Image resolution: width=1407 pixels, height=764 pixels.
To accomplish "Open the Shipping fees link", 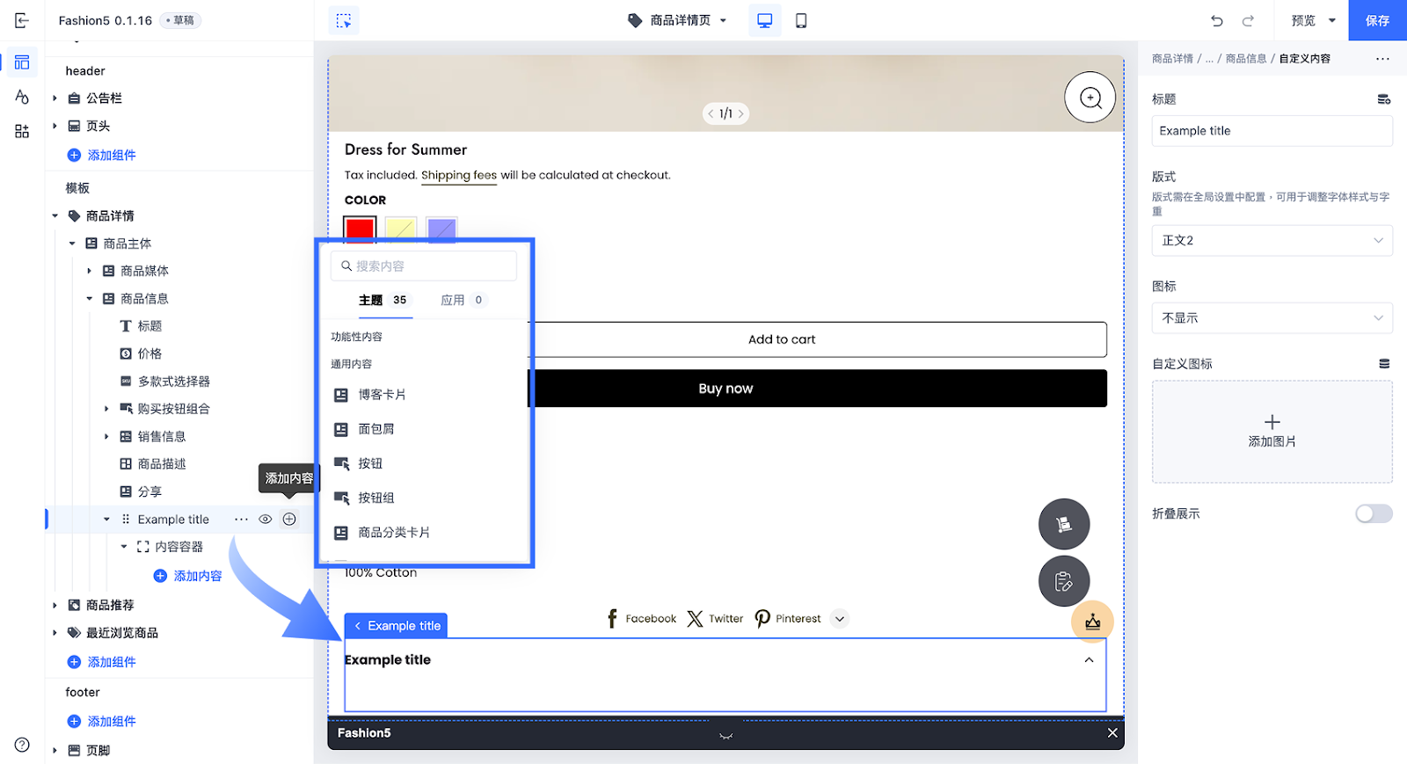I will (459, 176).
